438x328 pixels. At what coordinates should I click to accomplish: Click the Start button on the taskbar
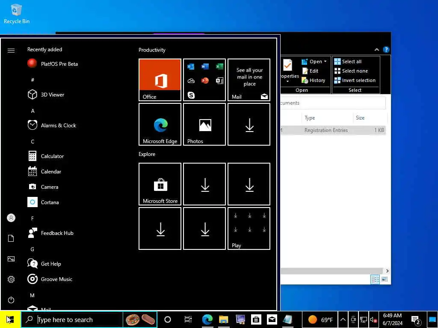(10, 319)
